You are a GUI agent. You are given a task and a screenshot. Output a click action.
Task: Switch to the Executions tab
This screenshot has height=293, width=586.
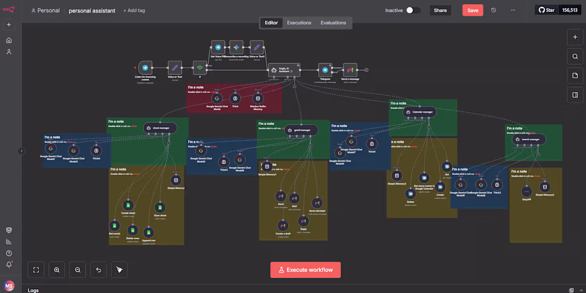point(299,23)
